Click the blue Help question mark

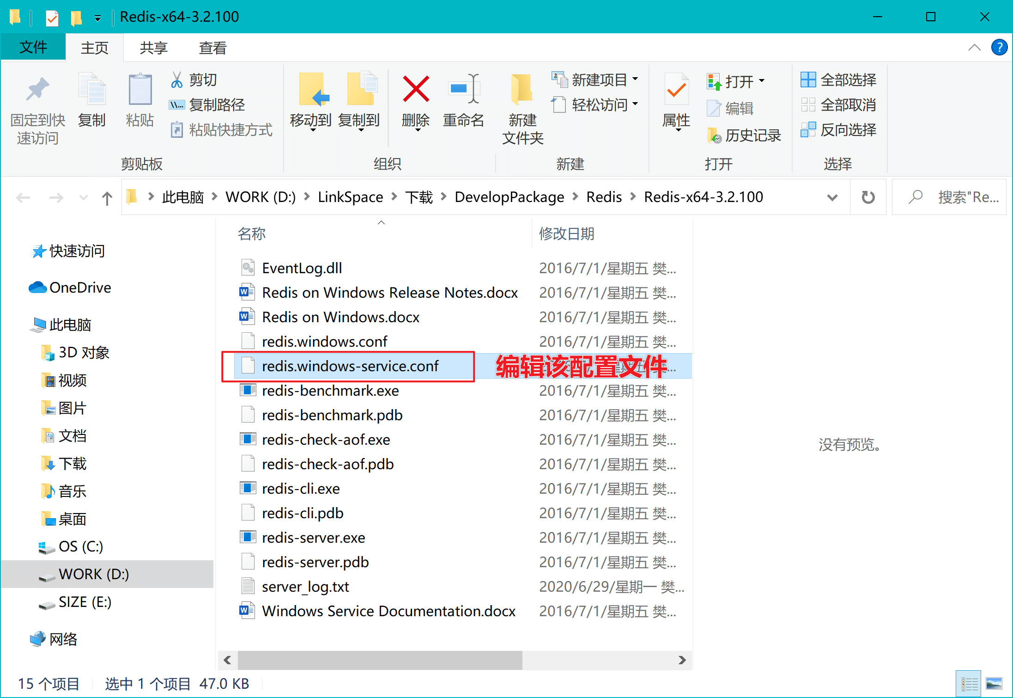pyautogui.click(x=999, y=47)
